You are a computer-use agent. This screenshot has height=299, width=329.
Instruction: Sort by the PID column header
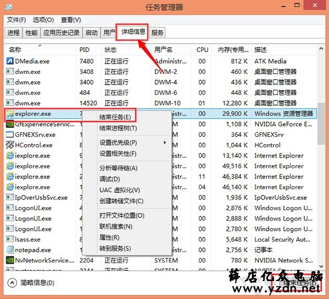(x=88, y=50)
